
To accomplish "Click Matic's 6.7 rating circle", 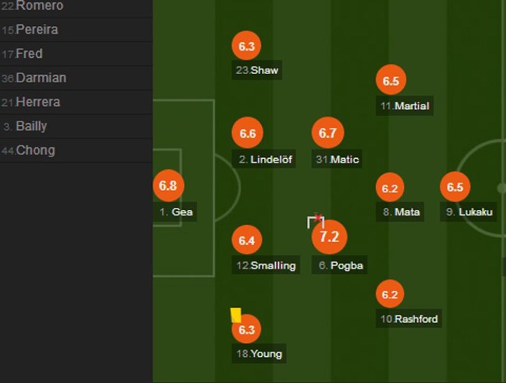I will point(327,134).
